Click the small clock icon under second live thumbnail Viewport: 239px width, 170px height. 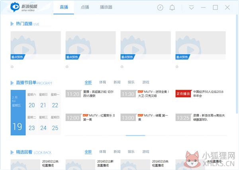coord(67,67)
